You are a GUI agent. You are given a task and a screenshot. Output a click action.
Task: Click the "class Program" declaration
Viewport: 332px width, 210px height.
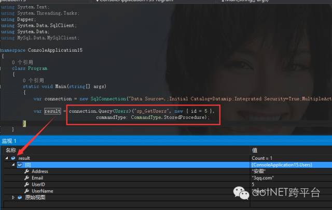[x=30, y=68]
